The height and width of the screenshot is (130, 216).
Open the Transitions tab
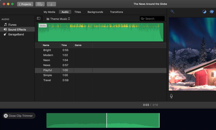(x=116, y=12)
